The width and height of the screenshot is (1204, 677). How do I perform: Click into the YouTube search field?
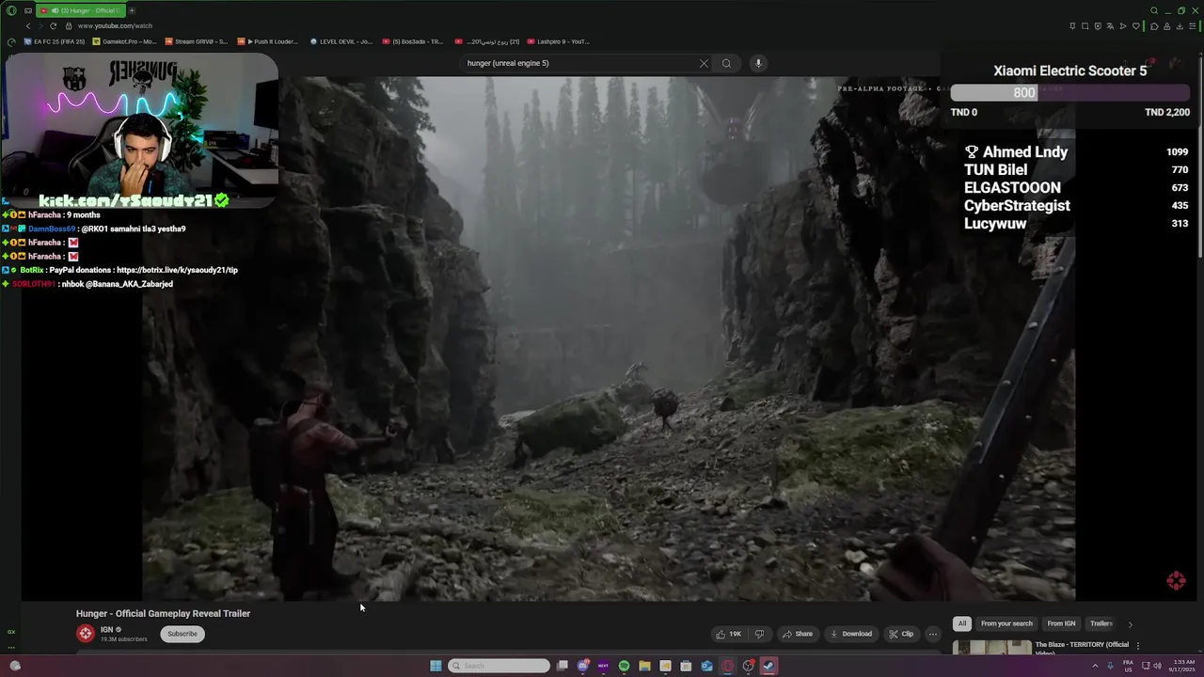pos(578,63)
